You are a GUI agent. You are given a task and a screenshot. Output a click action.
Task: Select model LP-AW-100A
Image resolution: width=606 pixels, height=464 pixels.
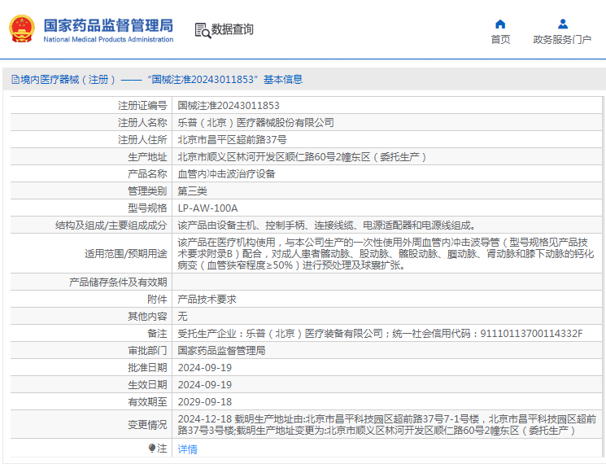pos(207,208)
